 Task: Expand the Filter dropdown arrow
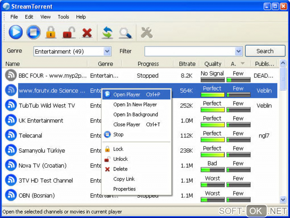pyautogui.click(x=239, y=51)
